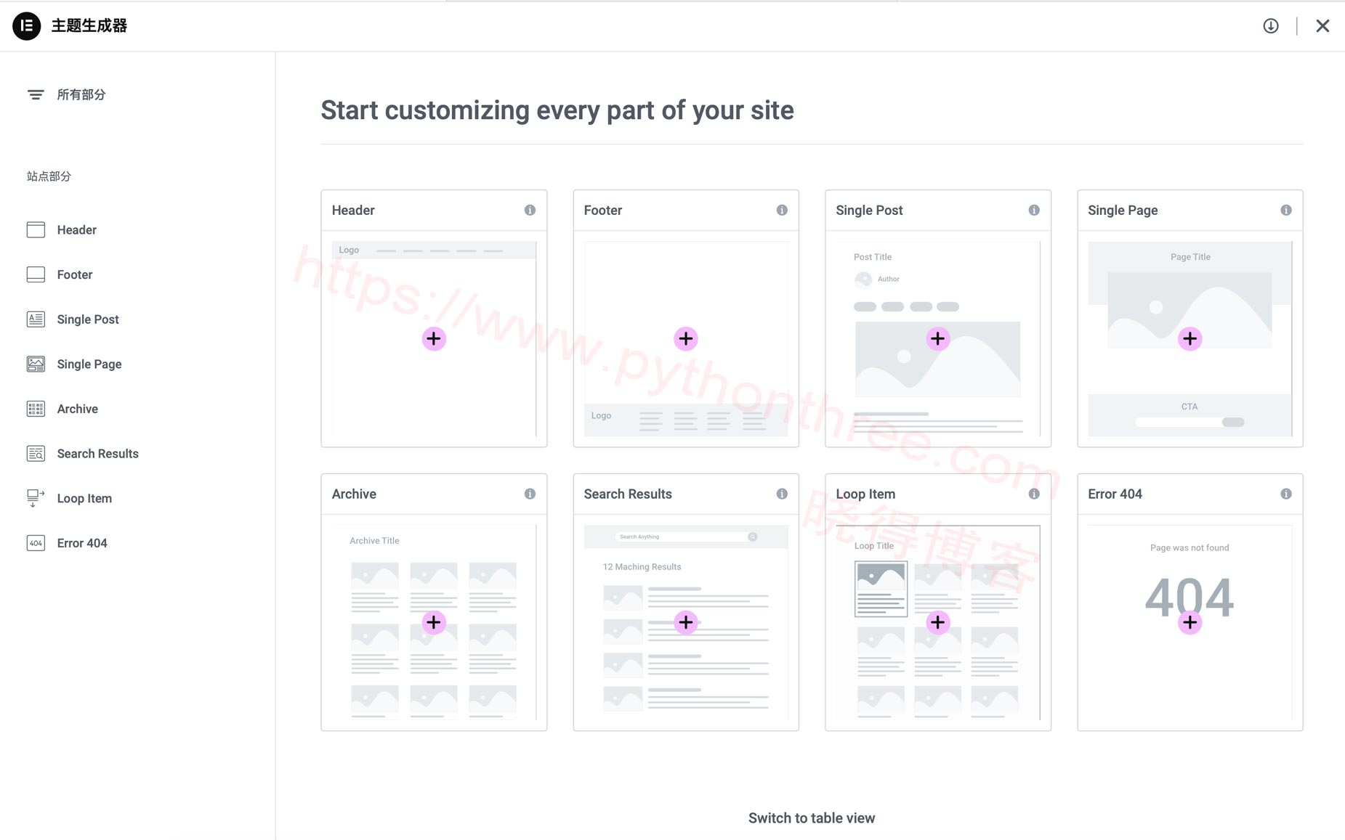Add a new Header template
Viewport: 1345px width, 840px height.
[x=434, y=338]
